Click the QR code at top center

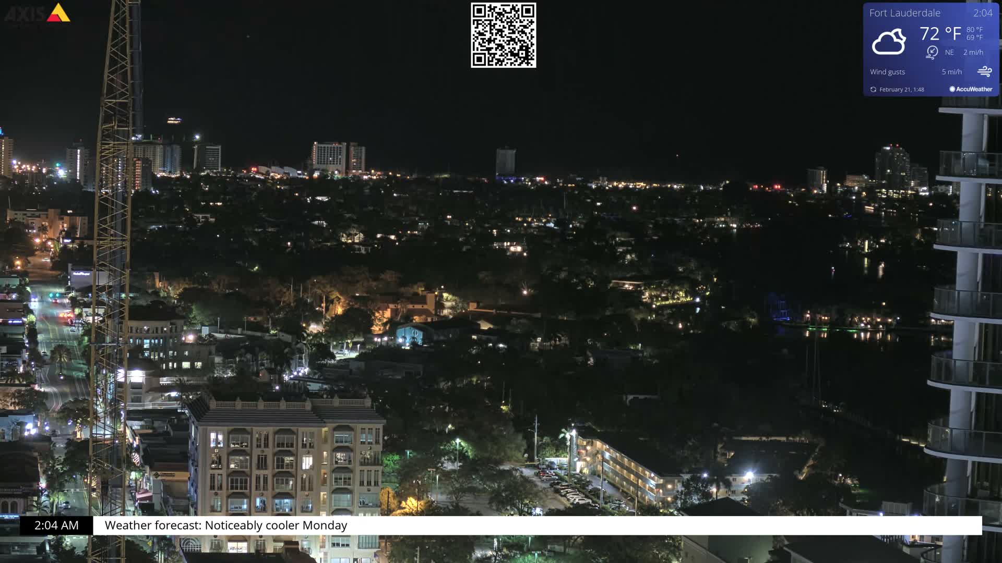[503, 35]
